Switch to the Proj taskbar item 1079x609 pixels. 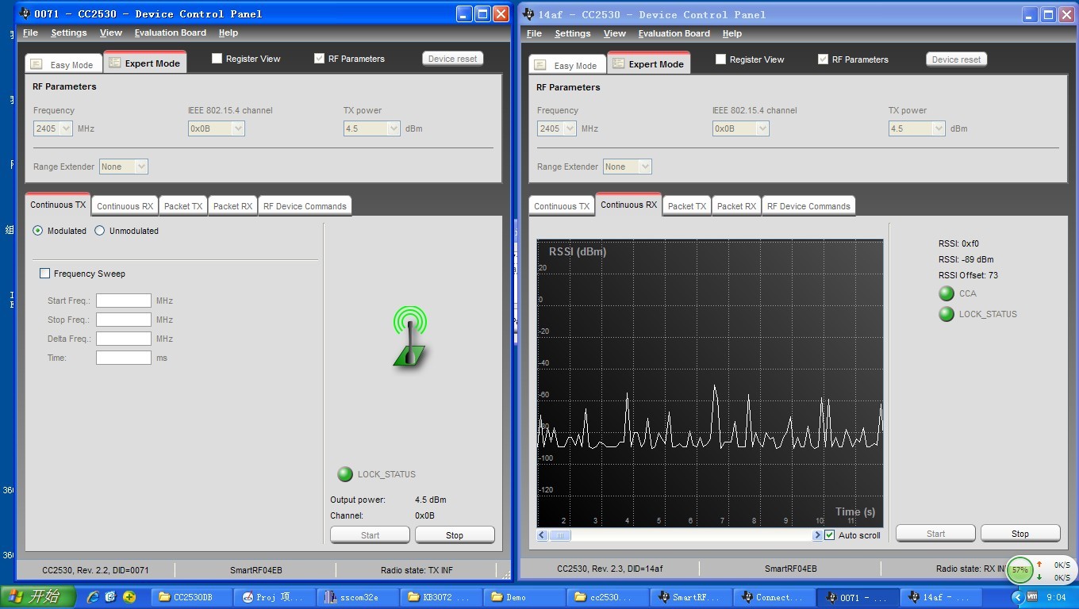275,597
